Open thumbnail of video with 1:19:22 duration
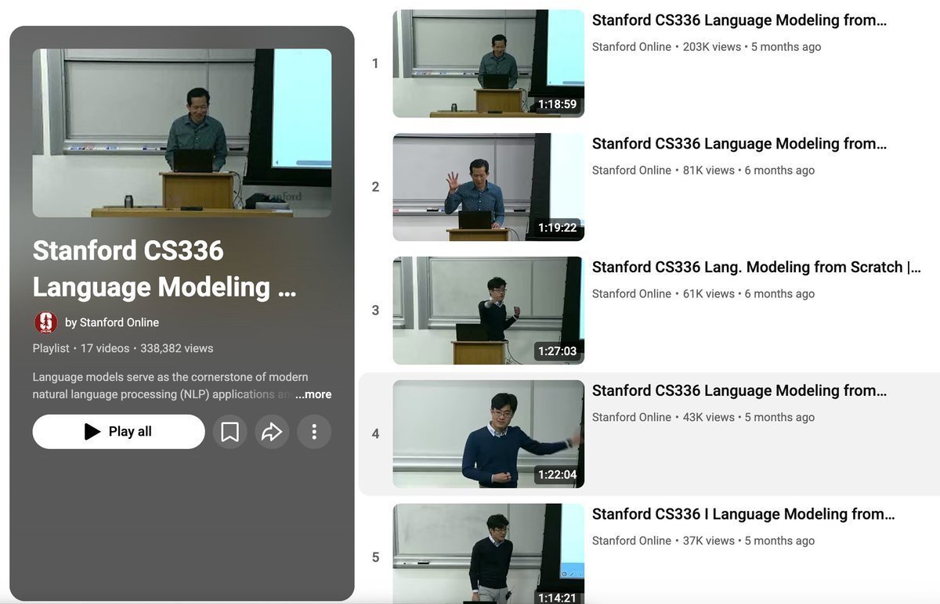The height and width of the screenshot is (604, 940). (x=488, y=187)
